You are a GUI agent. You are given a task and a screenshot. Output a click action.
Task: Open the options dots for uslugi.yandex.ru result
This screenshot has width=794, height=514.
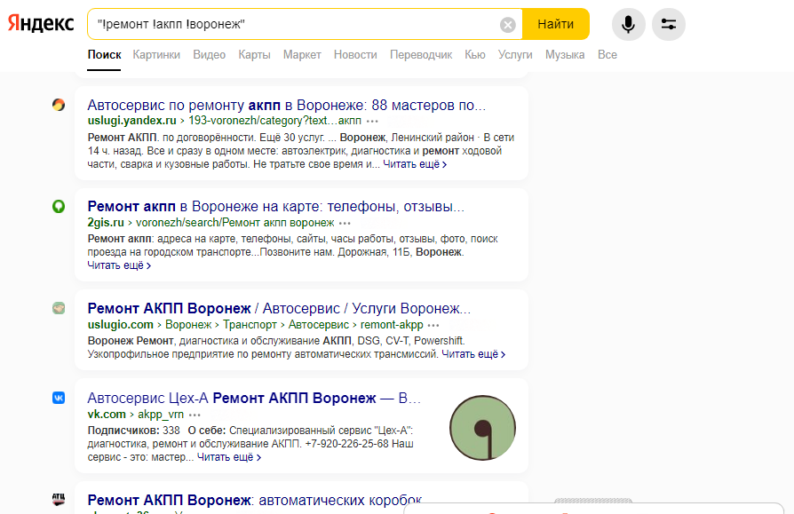click(372, 122)
